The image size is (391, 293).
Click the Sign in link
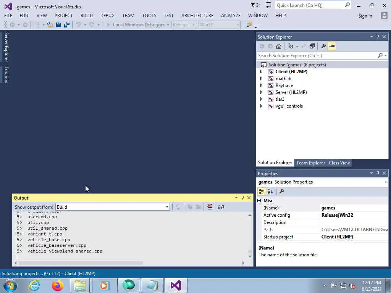click(365, 16)
